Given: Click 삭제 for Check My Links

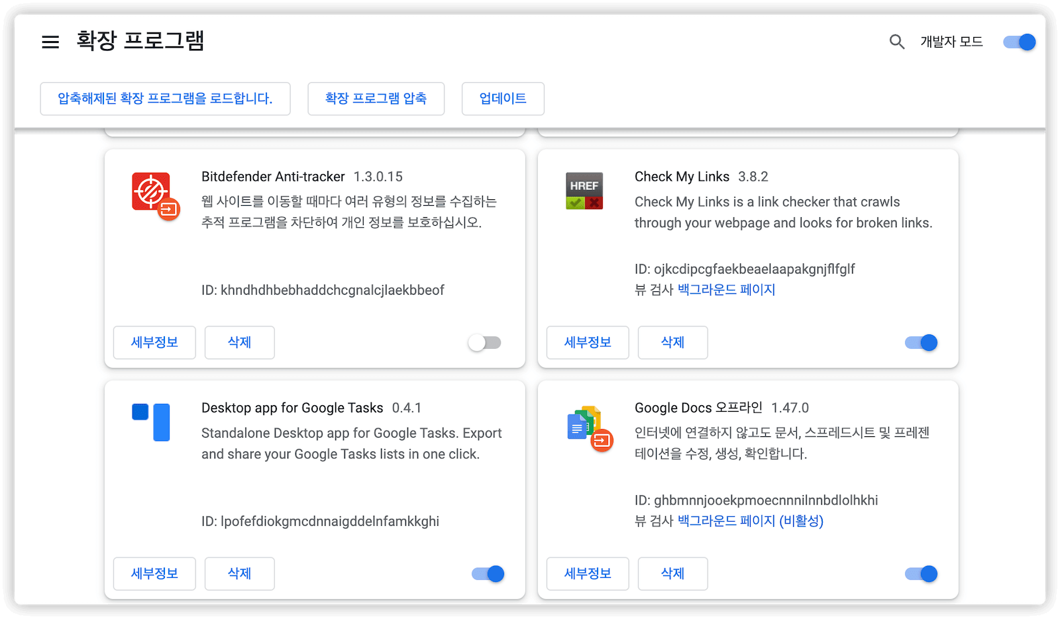Looking at the screenshot, I should pyautogui.click(x=672, y=342).
